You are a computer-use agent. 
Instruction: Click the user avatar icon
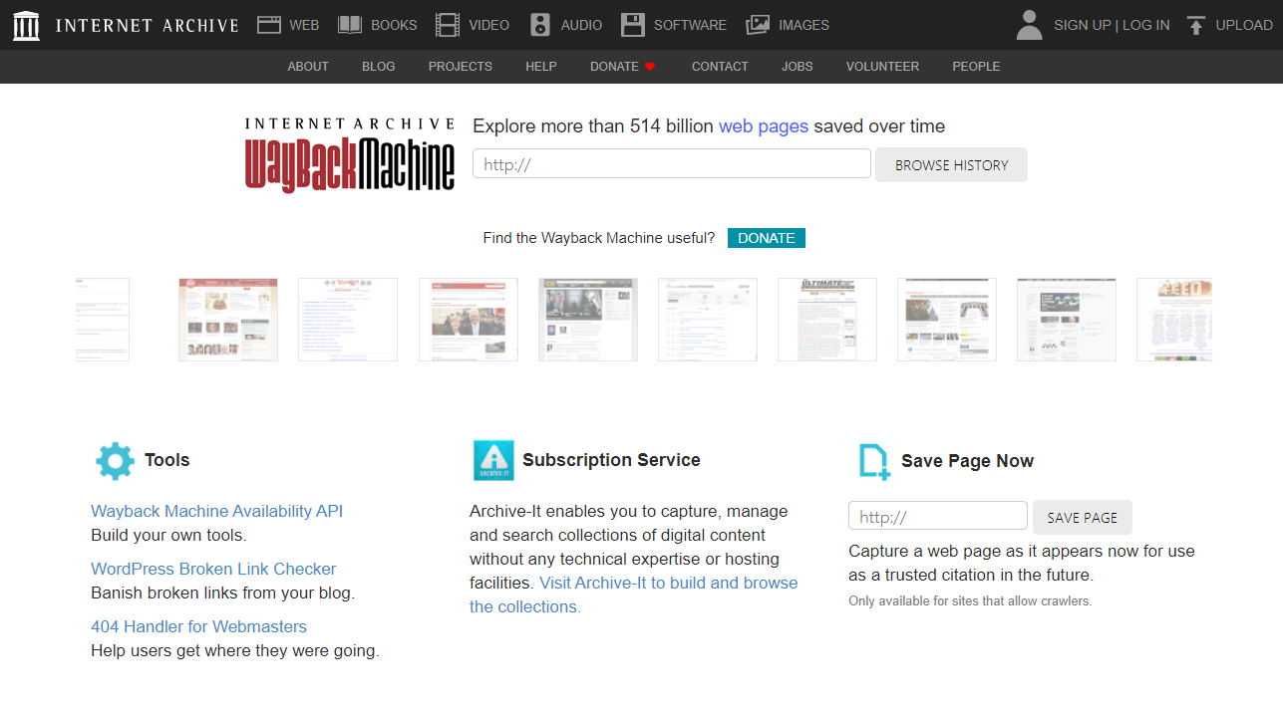point(1030,25)
